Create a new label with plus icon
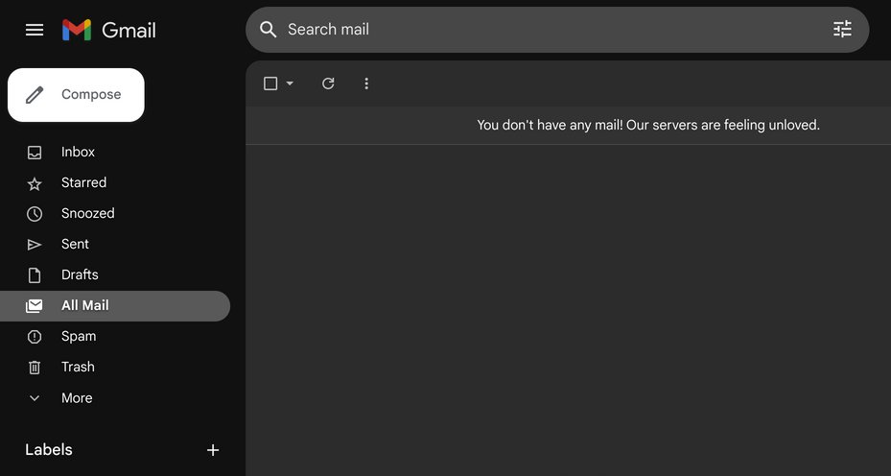891x476 pixels. pos(213,450)
